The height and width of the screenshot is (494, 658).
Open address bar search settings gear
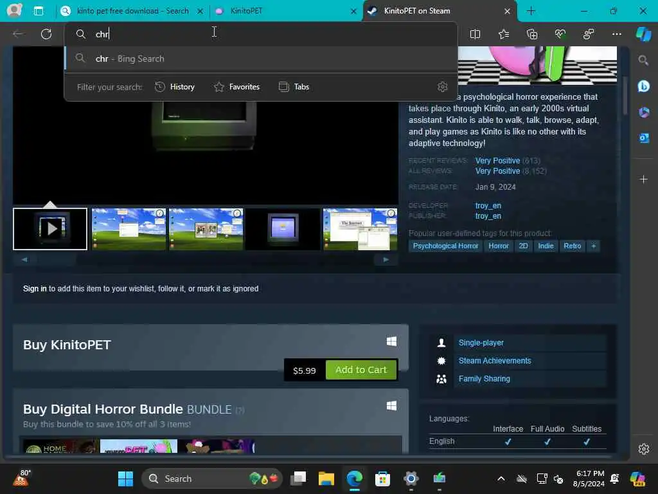point(442,87)
